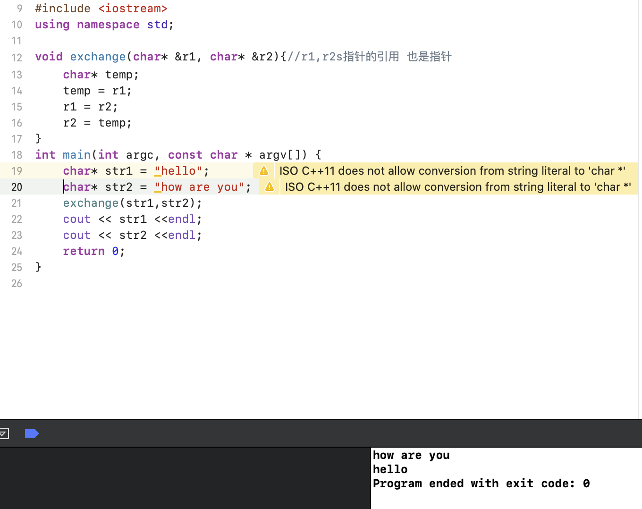Click line number 24 beside return statement
Viewport: 642px width, 509px height.
17,252
